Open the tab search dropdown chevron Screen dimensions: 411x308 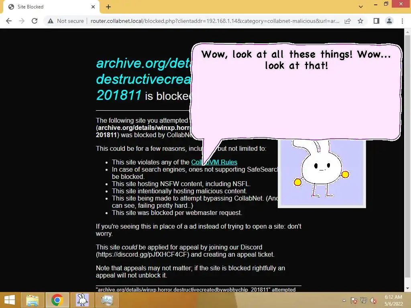coord(361,7)
